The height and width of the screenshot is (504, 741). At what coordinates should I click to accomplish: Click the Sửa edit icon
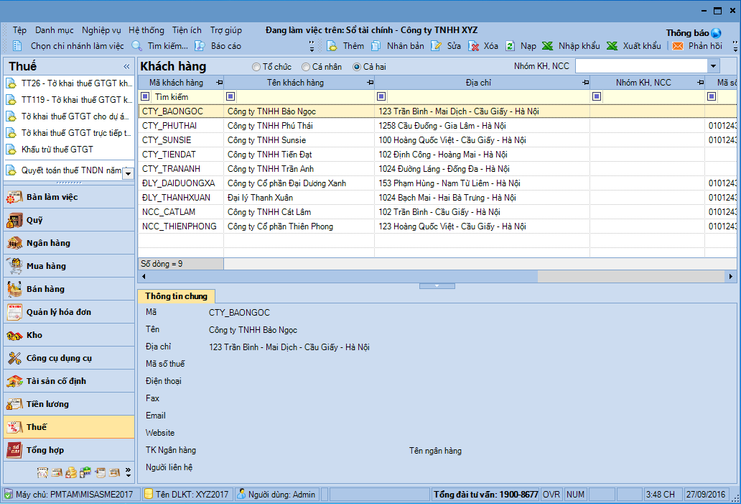pos(436,46)
